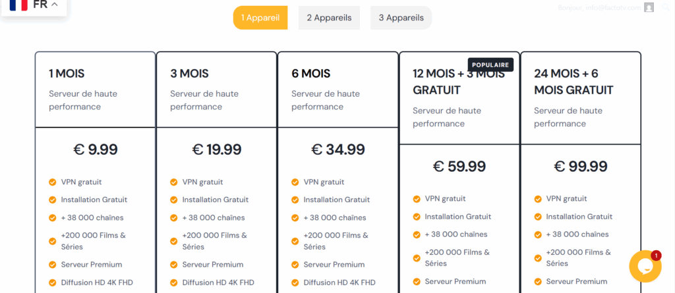Click the French flag icon
Image resolution: width=675 pixels, height=293 pixels.
pos(18,5)
